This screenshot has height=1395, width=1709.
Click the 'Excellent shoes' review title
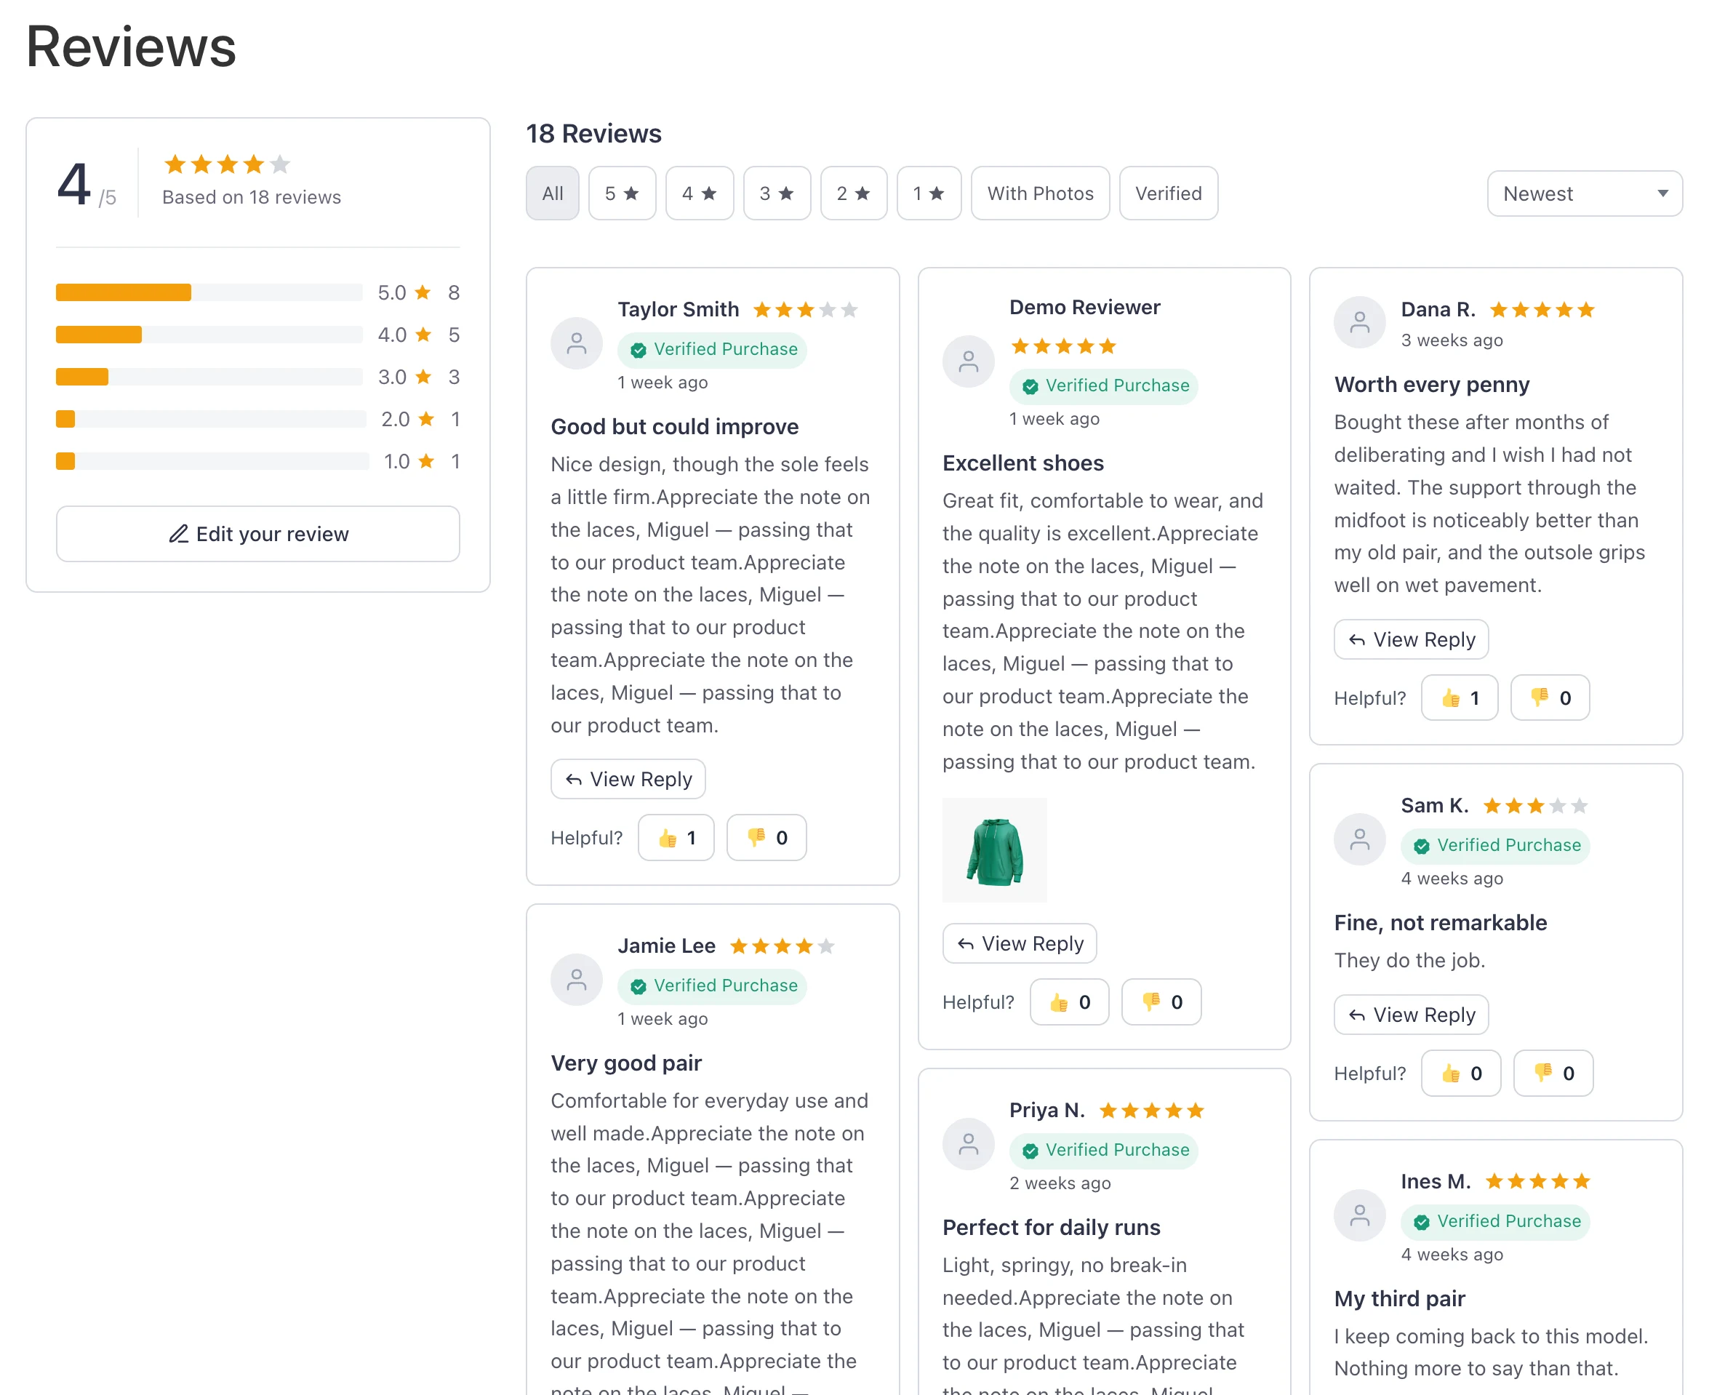click(1022, 463)
